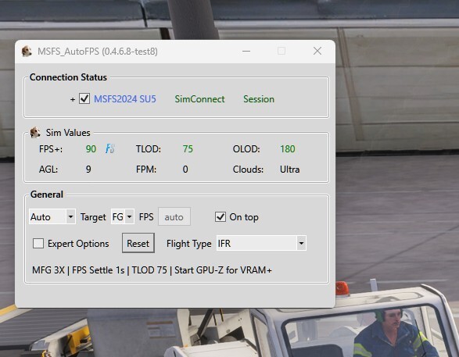Toggle the MSFS2024 SU5 checkbox
Screen dimensions: 459x357
(84, 99)
